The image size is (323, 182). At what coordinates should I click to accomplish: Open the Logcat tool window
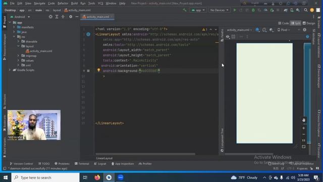(x=100, y=164)
